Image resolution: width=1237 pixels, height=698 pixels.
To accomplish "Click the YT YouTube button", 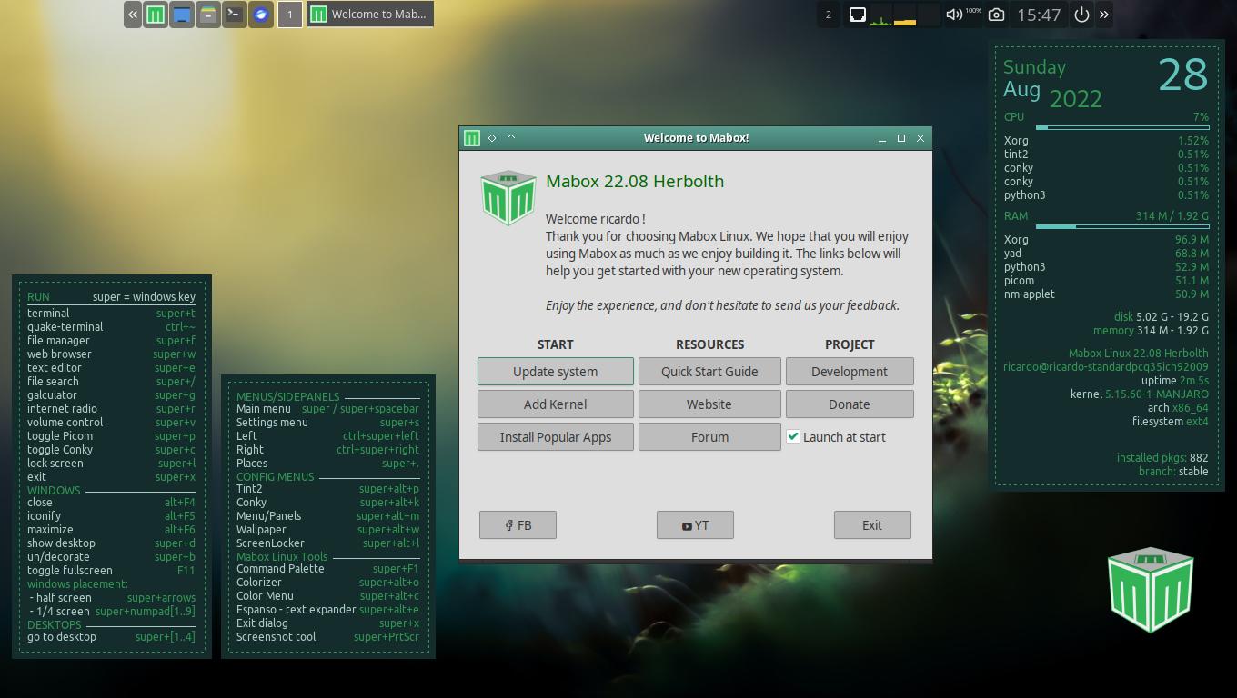I will [x=695, y=525].
